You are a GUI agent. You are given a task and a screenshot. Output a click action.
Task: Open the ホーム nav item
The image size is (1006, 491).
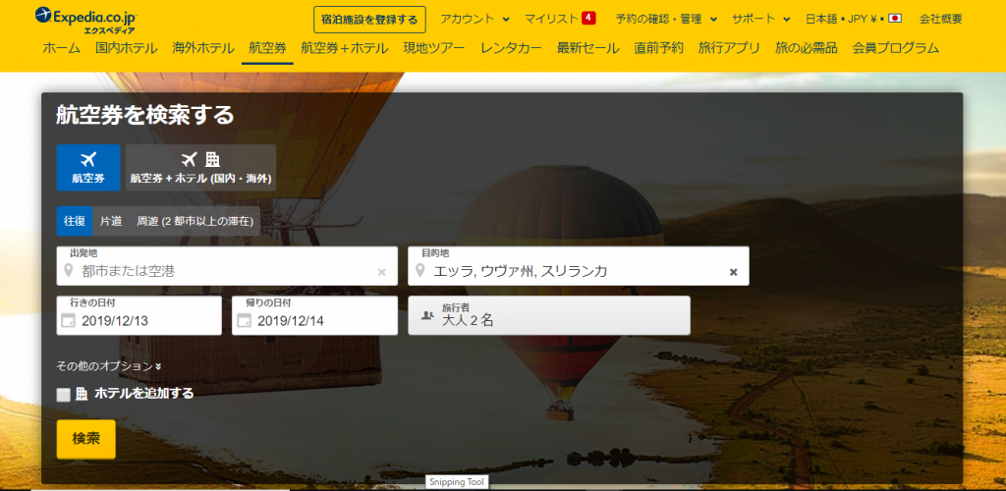pos(62,48)
